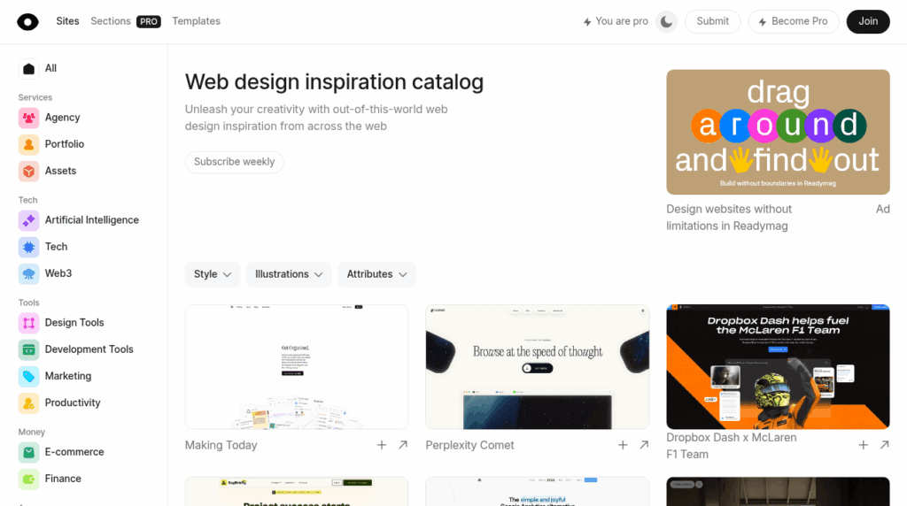Screen dimensions: 907x506
Task: Open the Perplexity Comet thumbnail
Action: tap(538, 367)
